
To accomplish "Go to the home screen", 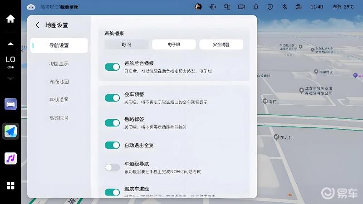I will 10,19.
